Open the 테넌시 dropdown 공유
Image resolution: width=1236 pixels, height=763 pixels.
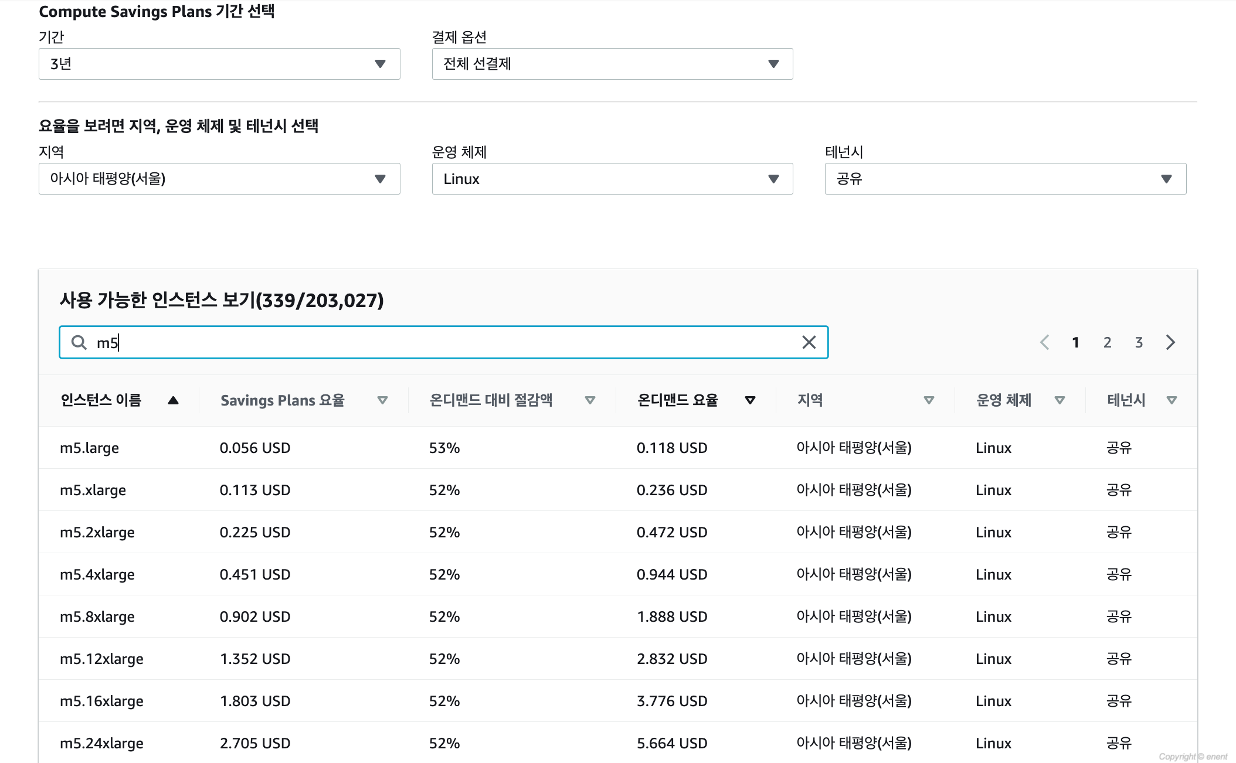1005,179
